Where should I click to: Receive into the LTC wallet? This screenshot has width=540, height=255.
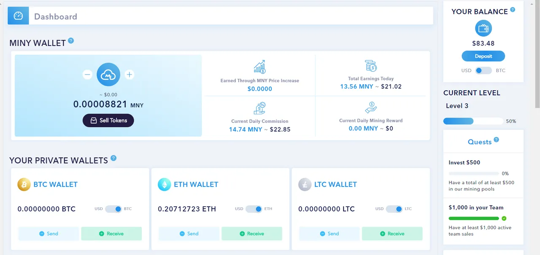tap(392, 234)
